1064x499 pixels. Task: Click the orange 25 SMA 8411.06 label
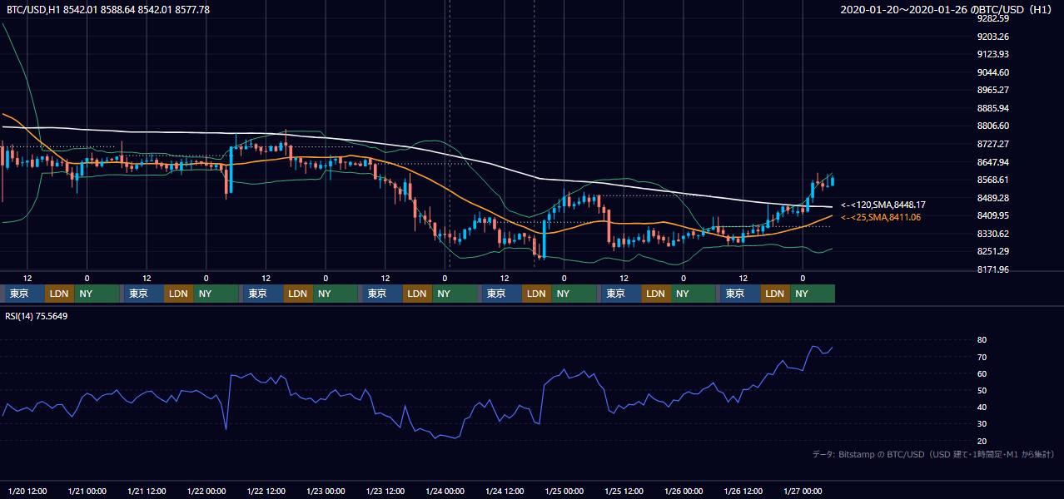coord(881,217)
